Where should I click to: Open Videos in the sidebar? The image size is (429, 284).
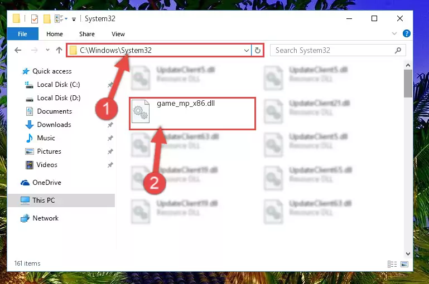pos(47,165)
